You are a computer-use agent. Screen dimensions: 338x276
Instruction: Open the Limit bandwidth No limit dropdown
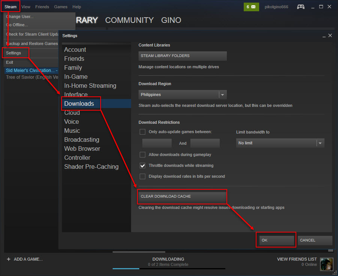pyautogui.click(x=280, y=143)
